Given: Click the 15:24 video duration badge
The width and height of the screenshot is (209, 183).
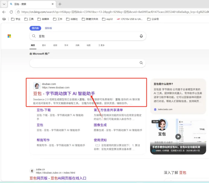Looking at the screenshot, I should tap(156, 121).
